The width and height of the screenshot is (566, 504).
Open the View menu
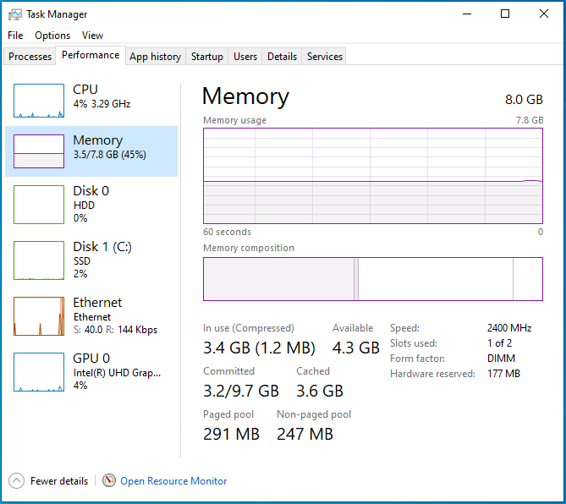click(92, 36)
